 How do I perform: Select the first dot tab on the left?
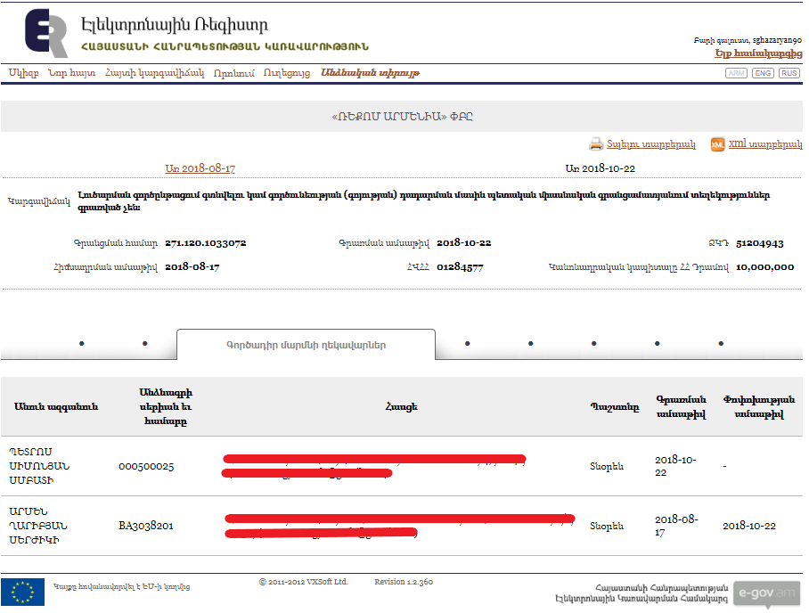(x=81, y=344)
